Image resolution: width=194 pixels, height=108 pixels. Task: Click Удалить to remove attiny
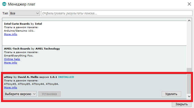171,94
